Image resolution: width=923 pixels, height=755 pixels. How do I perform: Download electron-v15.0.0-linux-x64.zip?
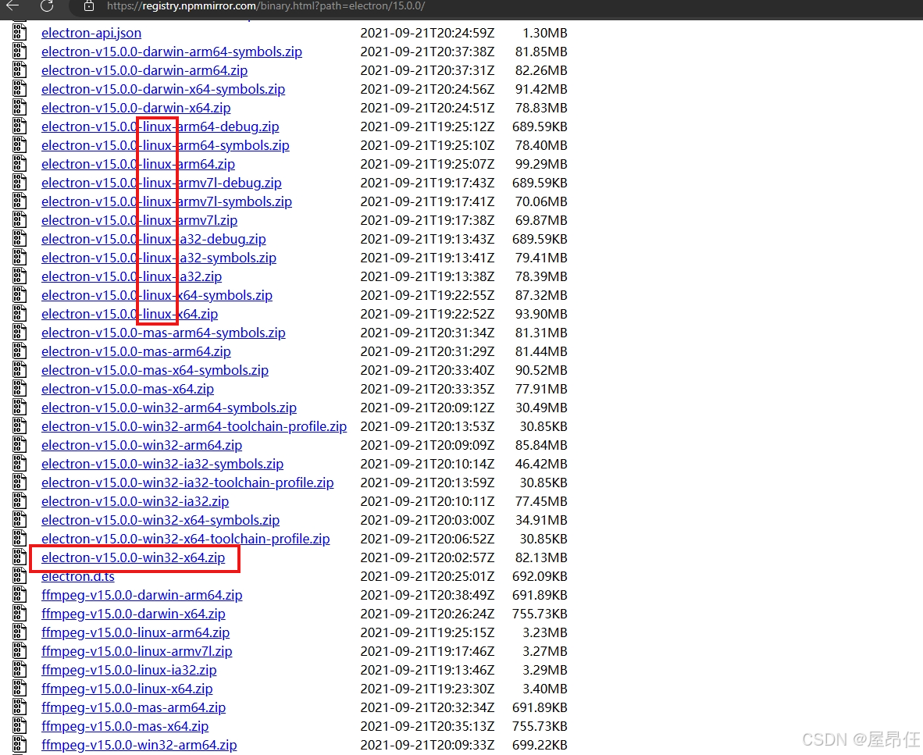[130, 314]
